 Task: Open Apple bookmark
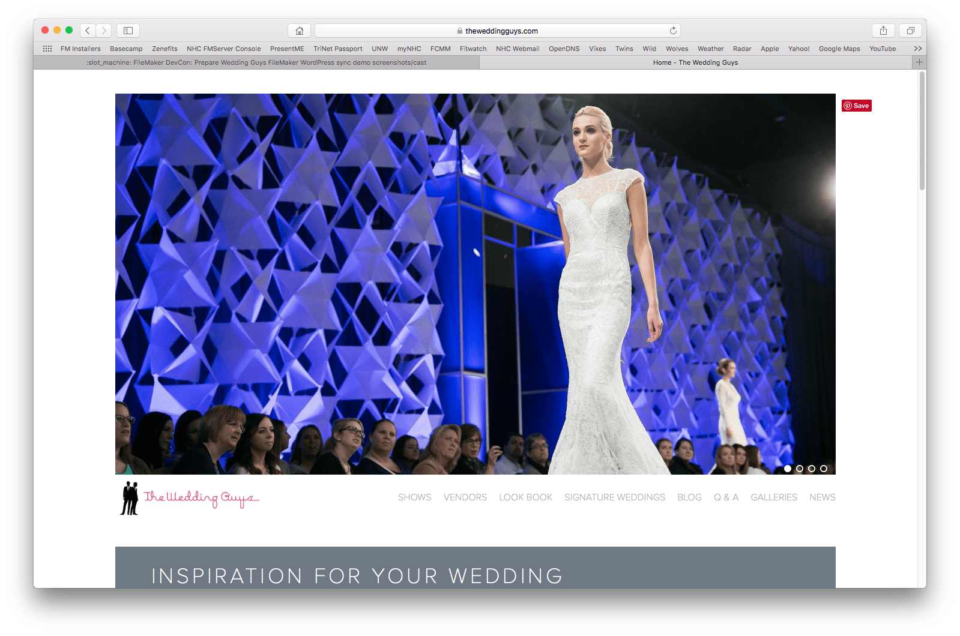[x=770, y=49]
